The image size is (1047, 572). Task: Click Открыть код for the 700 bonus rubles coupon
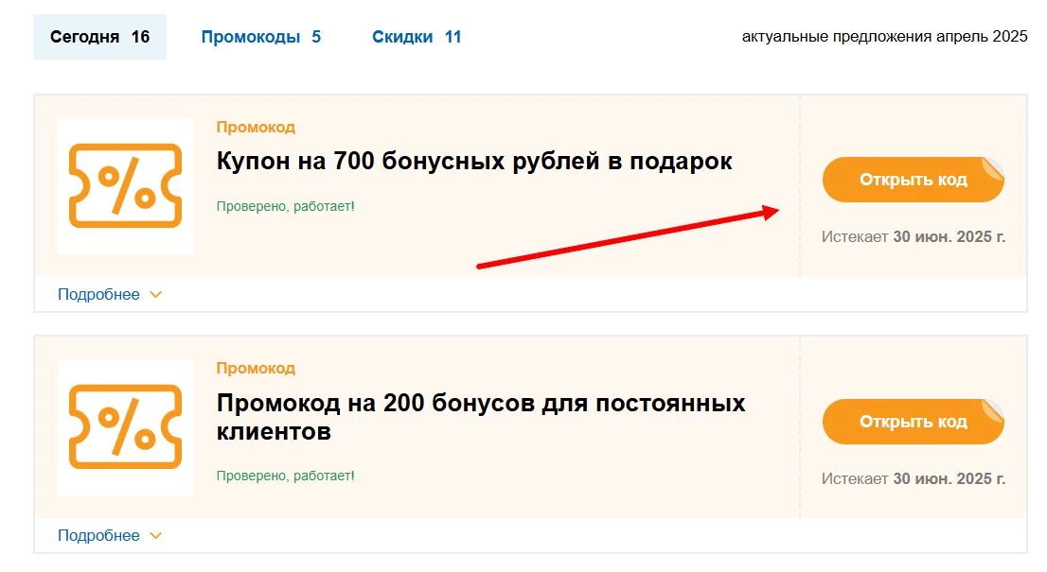pos(913,179)
